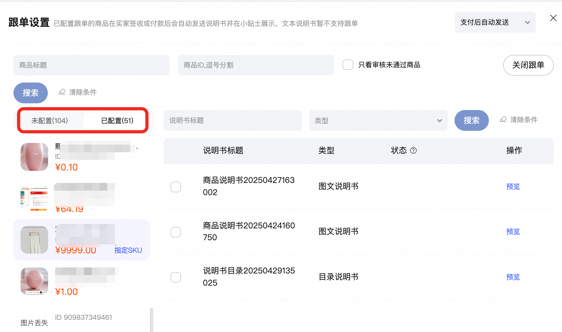Click 预览 for 说明书目录20250429135025
This screenshot has height=332, width=562.
coord(513,277)
